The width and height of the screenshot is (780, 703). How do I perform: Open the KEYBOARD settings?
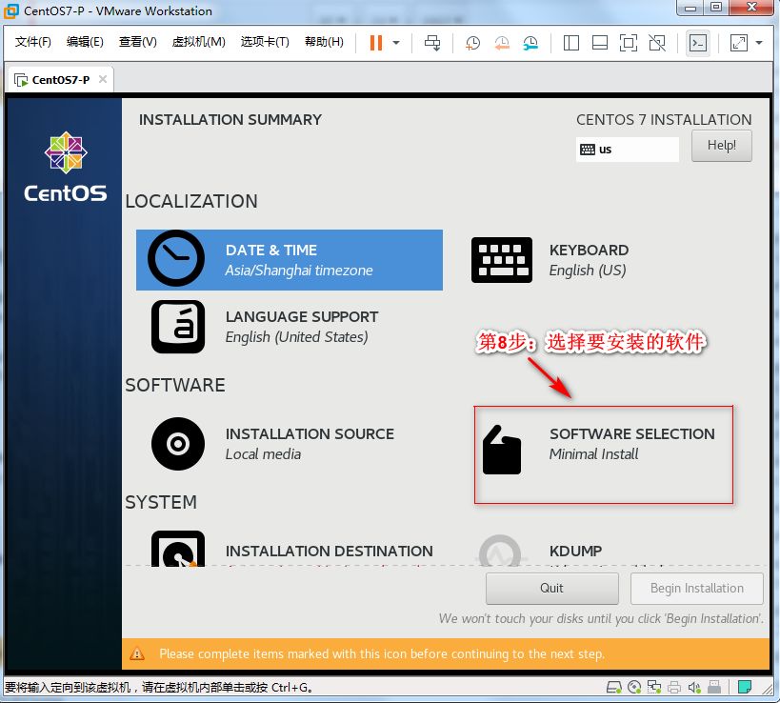(x=571, y=259)
